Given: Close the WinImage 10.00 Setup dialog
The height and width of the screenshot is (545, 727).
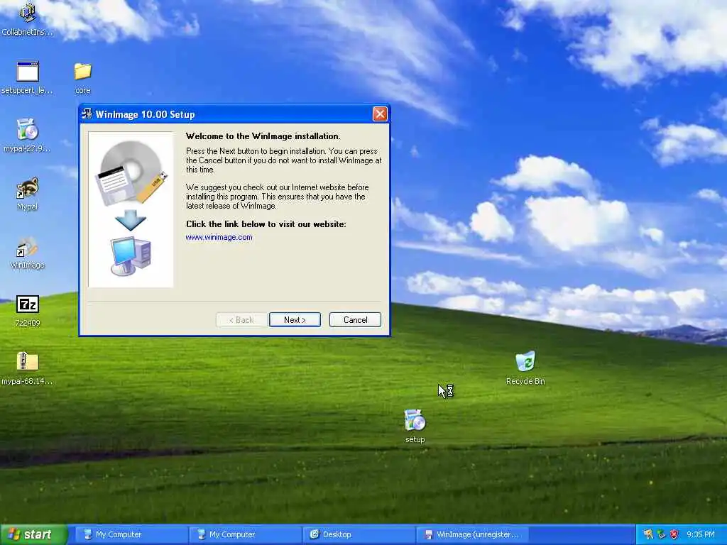Looking at the screenshot, I should tap(380, 114).
